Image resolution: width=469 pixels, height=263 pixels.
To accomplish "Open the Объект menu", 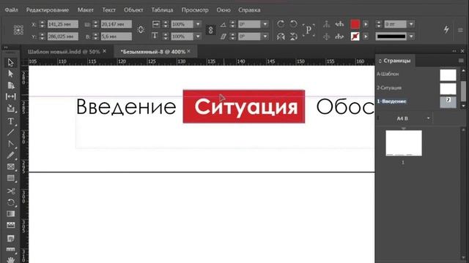I will tap(133, 9).
